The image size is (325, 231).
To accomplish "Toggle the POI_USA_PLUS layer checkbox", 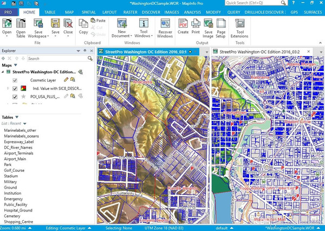I will pyautogui.click(x=15, y=97).
